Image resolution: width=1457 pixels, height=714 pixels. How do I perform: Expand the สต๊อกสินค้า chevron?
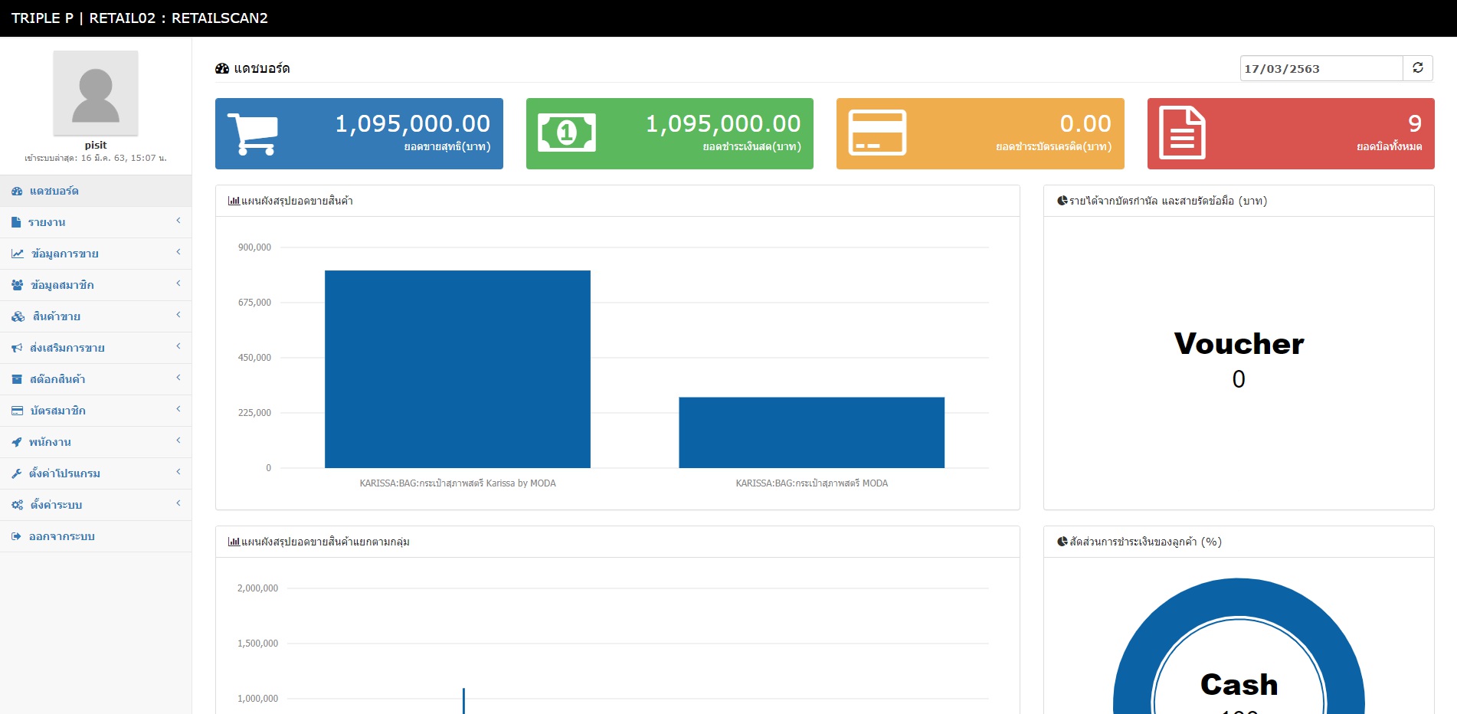click(x=178, y=378)
